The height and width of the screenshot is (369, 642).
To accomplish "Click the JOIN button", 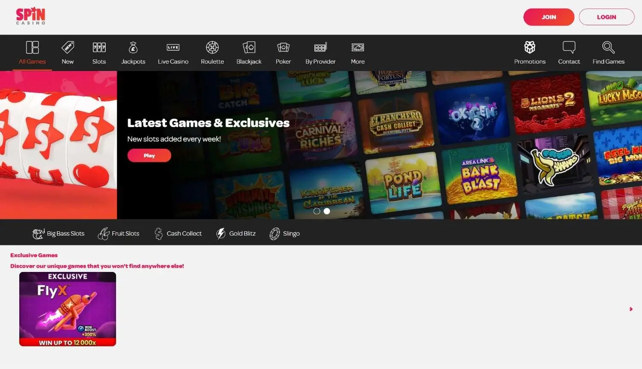I will [x=549, y=17].
